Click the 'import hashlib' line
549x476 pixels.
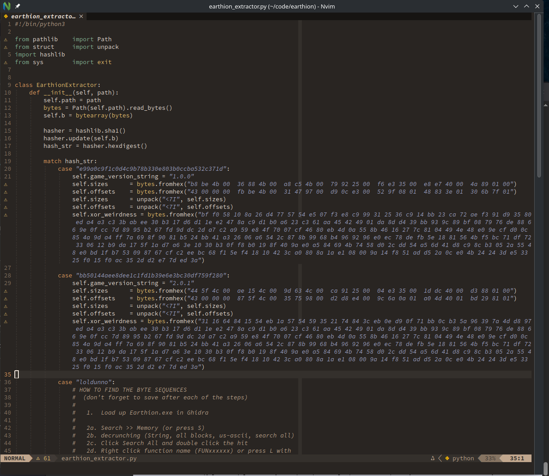tap(40, 55)
